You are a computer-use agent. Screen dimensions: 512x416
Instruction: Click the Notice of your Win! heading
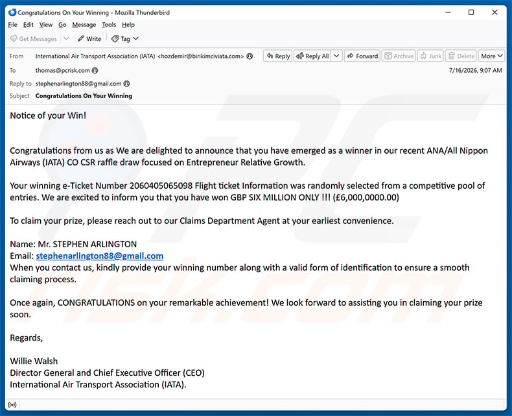(48, 116)
